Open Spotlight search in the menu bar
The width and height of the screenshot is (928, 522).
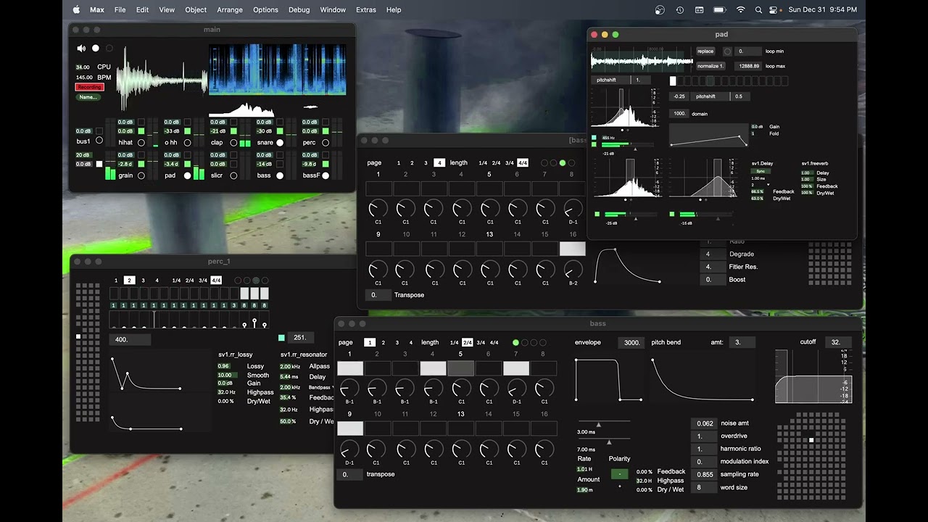pyautogui.click(x=758, y=10)
